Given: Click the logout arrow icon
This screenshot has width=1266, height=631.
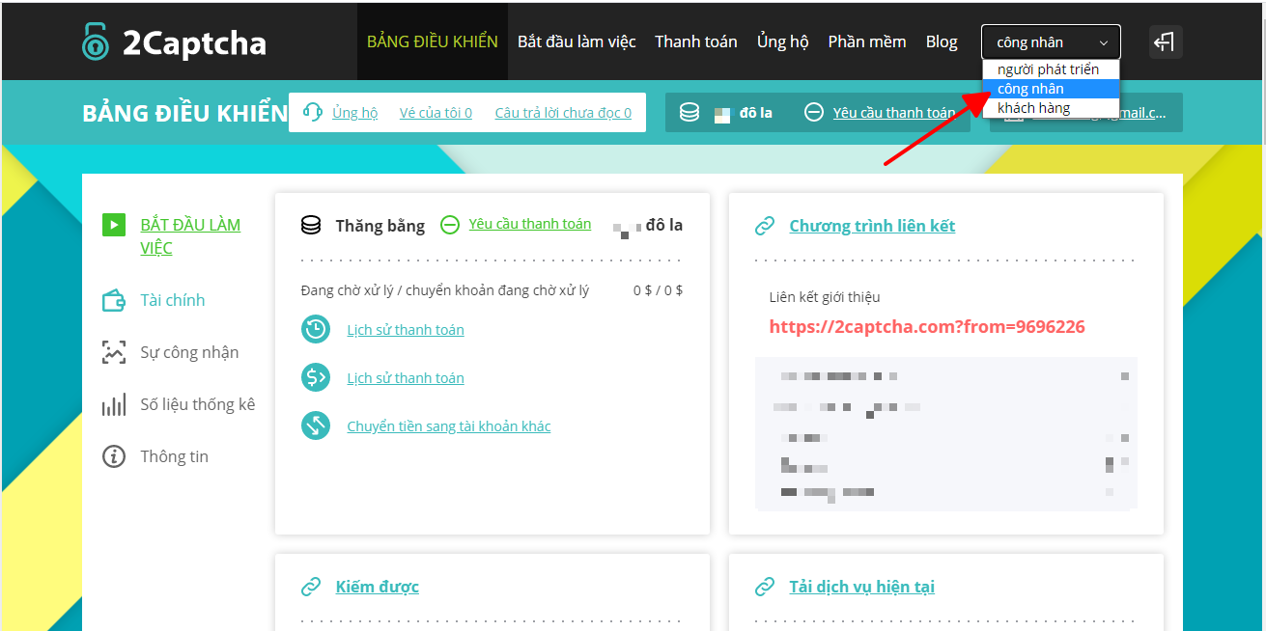Looking at the screenshot, I should [x=1166, y=41].
